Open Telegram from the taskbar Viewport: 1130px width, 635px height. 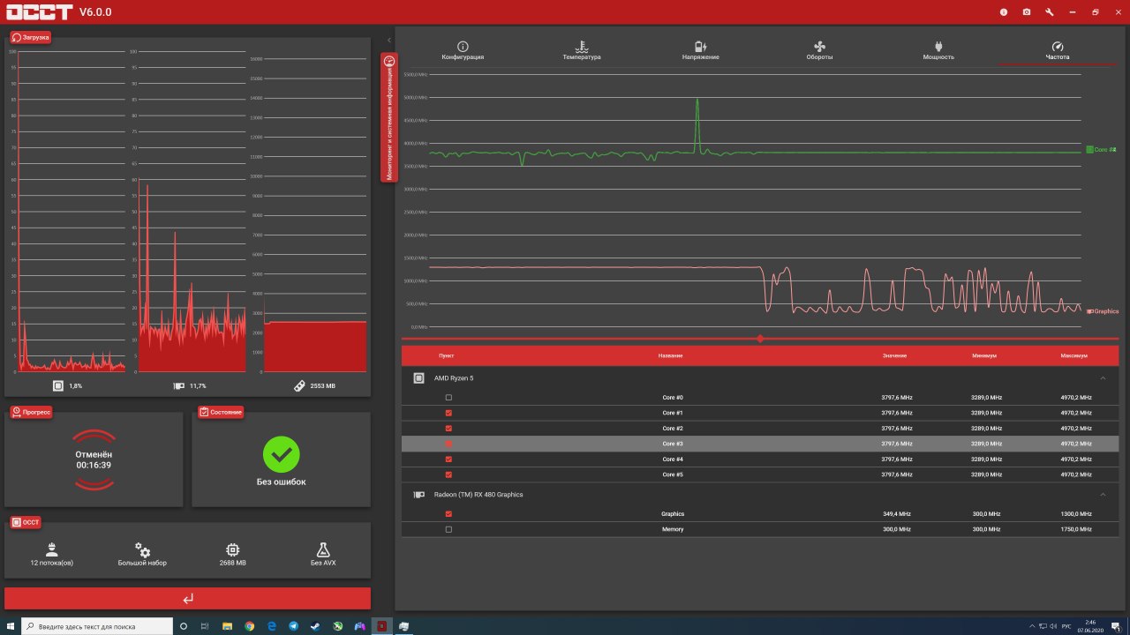[x=294, y=626]
